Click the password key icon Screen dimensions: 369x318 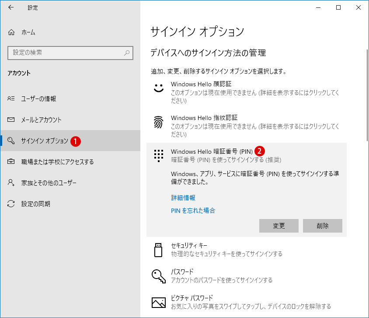(x=159, y=276)
